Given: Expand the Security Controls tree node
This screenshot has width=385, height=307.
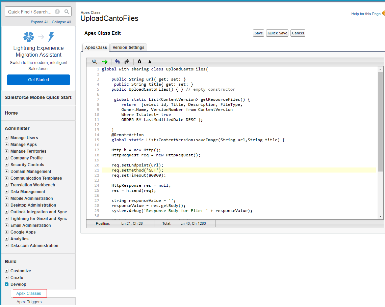Looking at the screenshot, I should click(x=7, y=165).
